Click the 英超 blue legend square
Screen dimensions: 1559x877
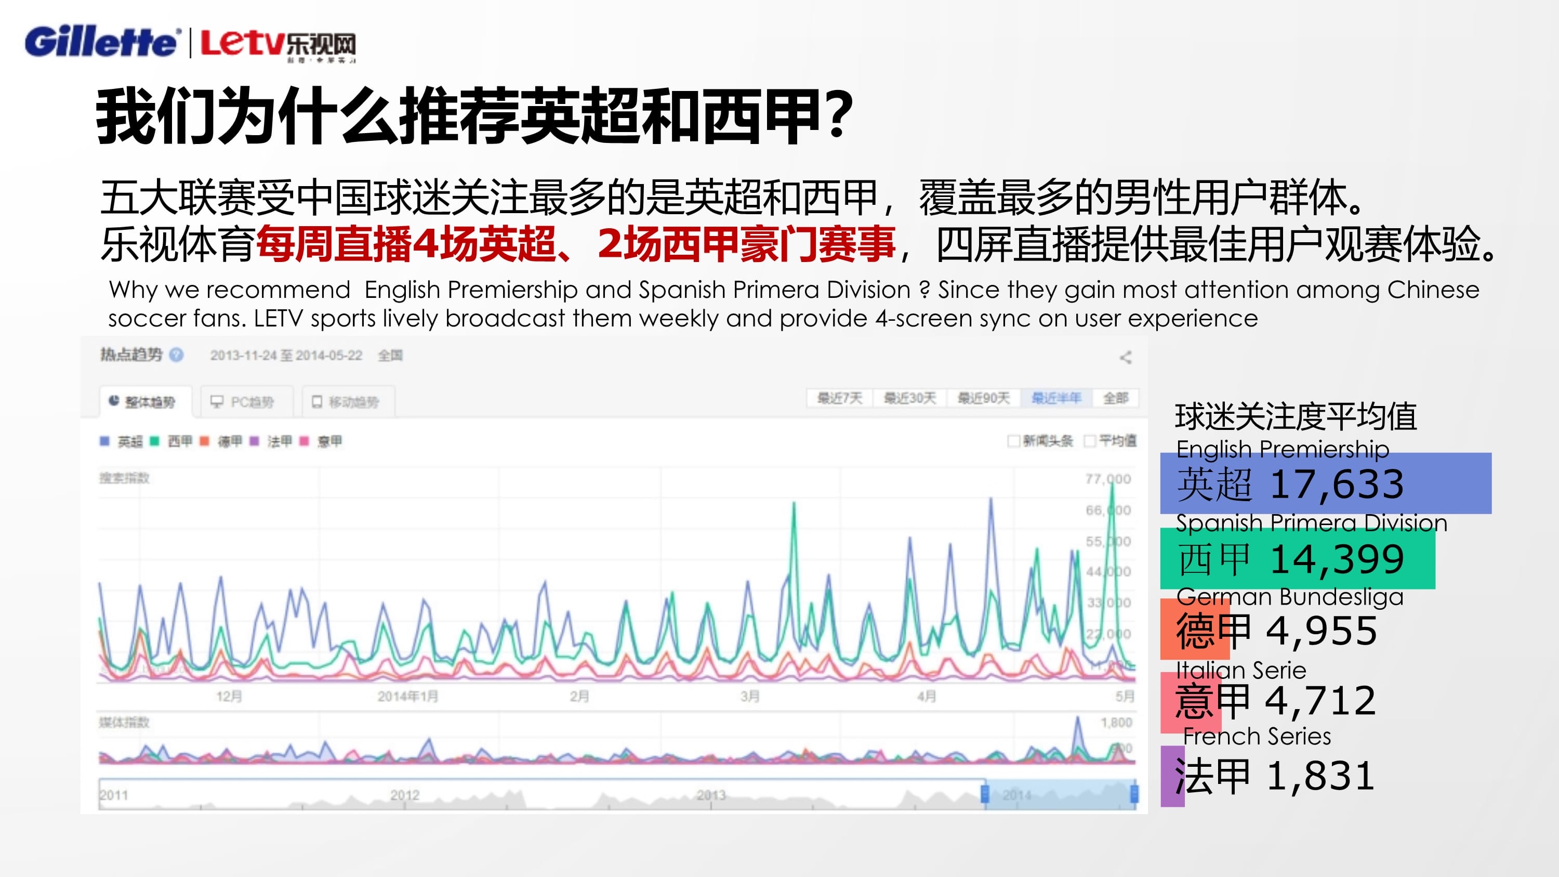[x=104, y=441]
